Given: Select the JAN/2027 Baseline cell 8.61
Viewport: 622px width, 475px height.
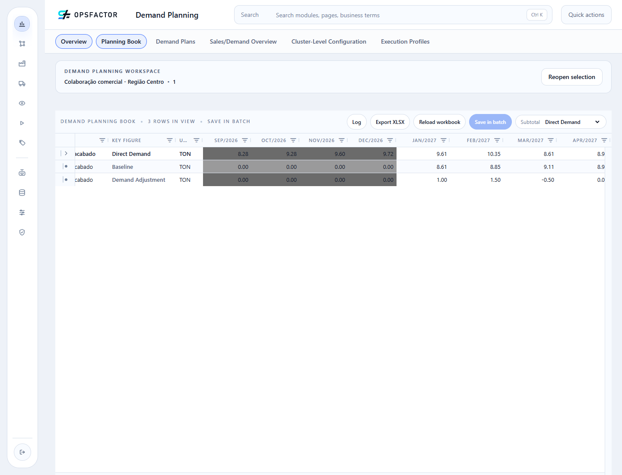Looking at the screenshot, I should pyautogui.click(x=423, y=167).
